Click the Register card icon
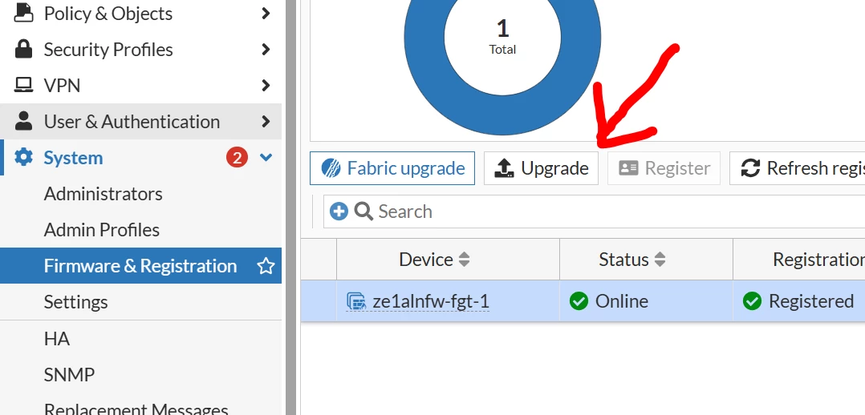865x415 pixels. point(628,168)
